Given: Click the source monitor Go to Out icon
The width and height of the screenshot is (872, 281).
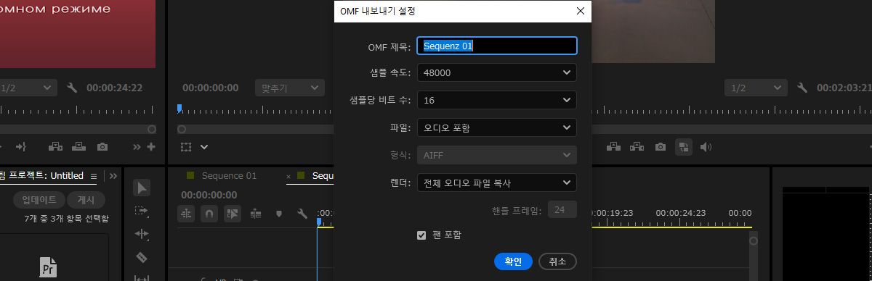Looking at the screenshot, I should point(21,146).
